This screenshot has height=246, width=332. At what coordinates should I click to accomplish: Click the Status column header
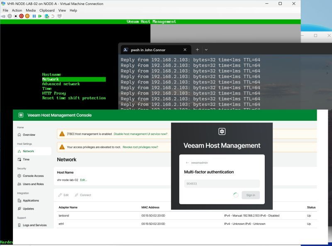pyautogui.click(x=311, y=207)
